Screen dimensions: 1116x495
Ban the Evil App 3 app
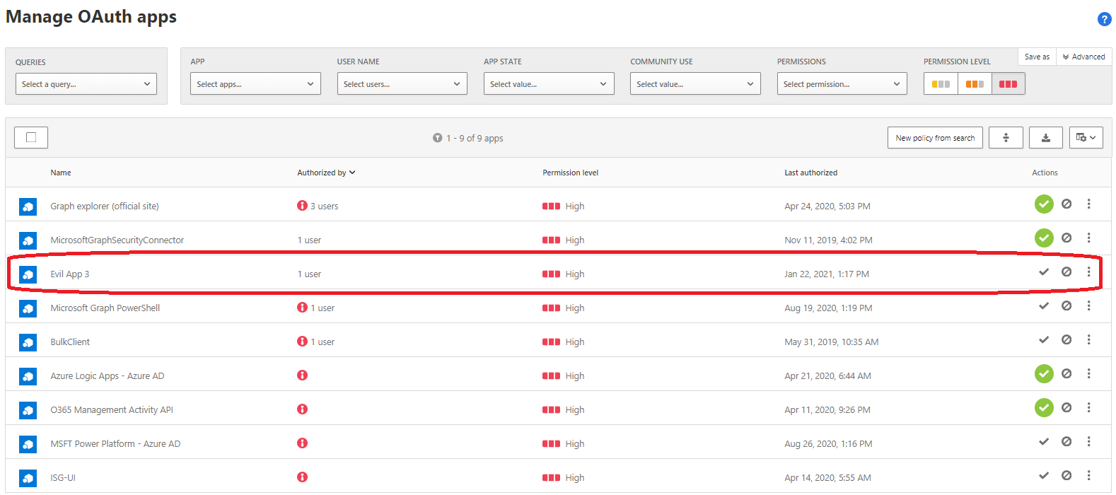point(1066,272)
